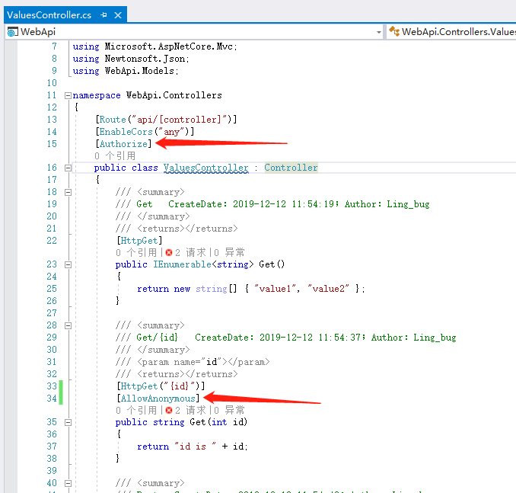Screen dimensions: 516x493
Task: Click using Microsoft.AspNetCore.Mvc on line 7
Action: coord(154,46)
